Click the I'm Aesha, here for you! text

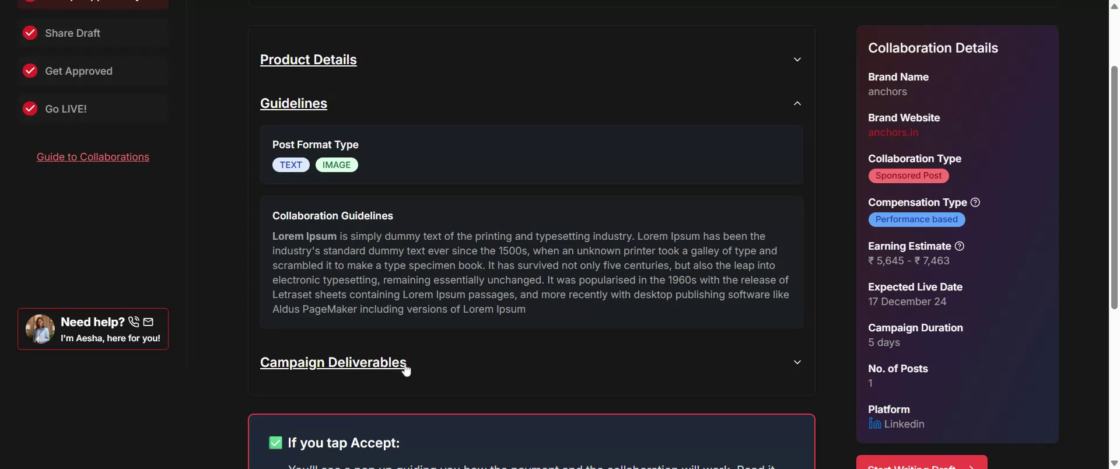point(110,338)
